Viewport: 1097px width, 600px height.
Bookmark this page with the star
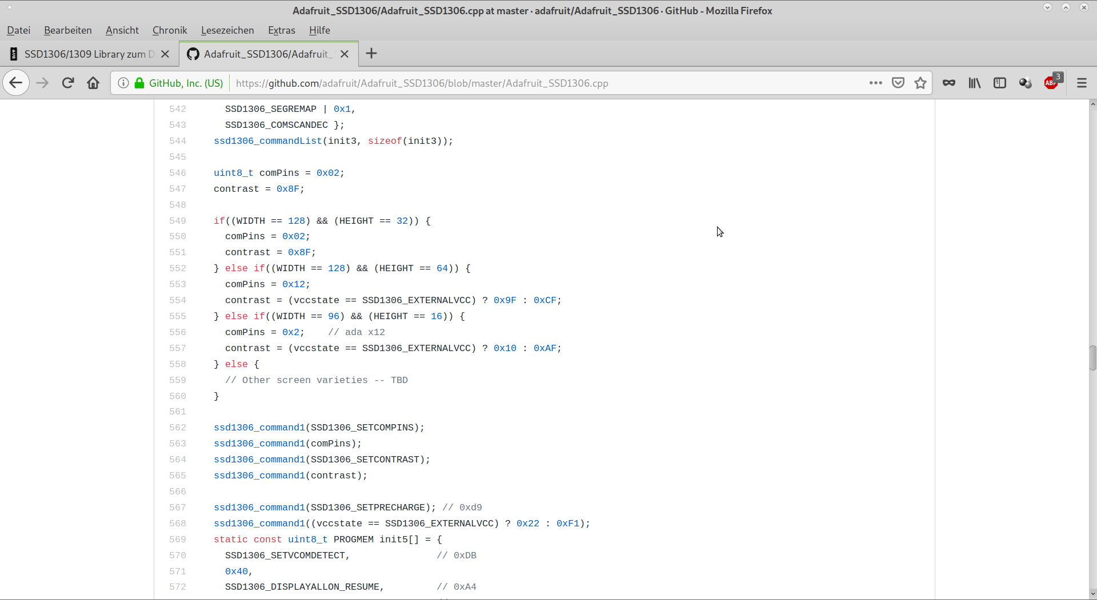tap(920, 83)
